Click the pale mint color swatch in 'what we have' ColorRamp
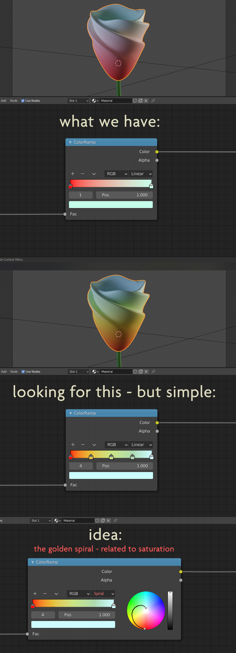The image size is (236, 653). pyautogui.click(x=111, y=204)
